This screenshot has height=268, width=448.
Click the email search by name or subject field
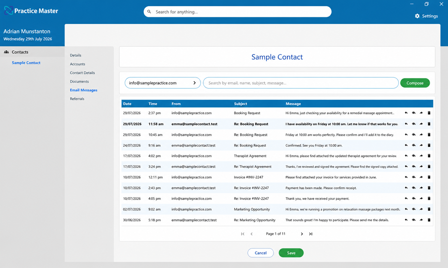(x=301, y=83)
